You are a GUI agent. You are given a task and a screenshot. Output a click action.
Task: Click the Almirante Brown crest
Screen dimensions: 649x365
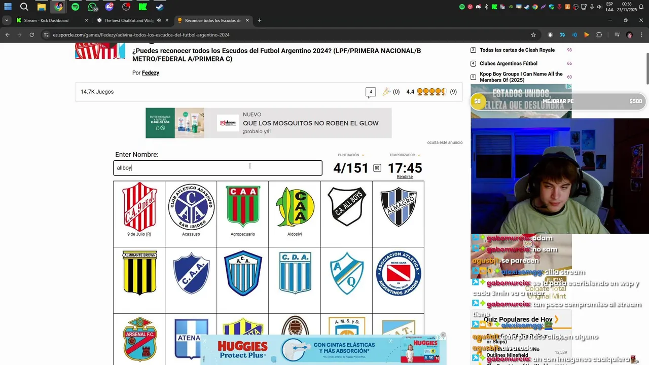click(x=139, y=273)
